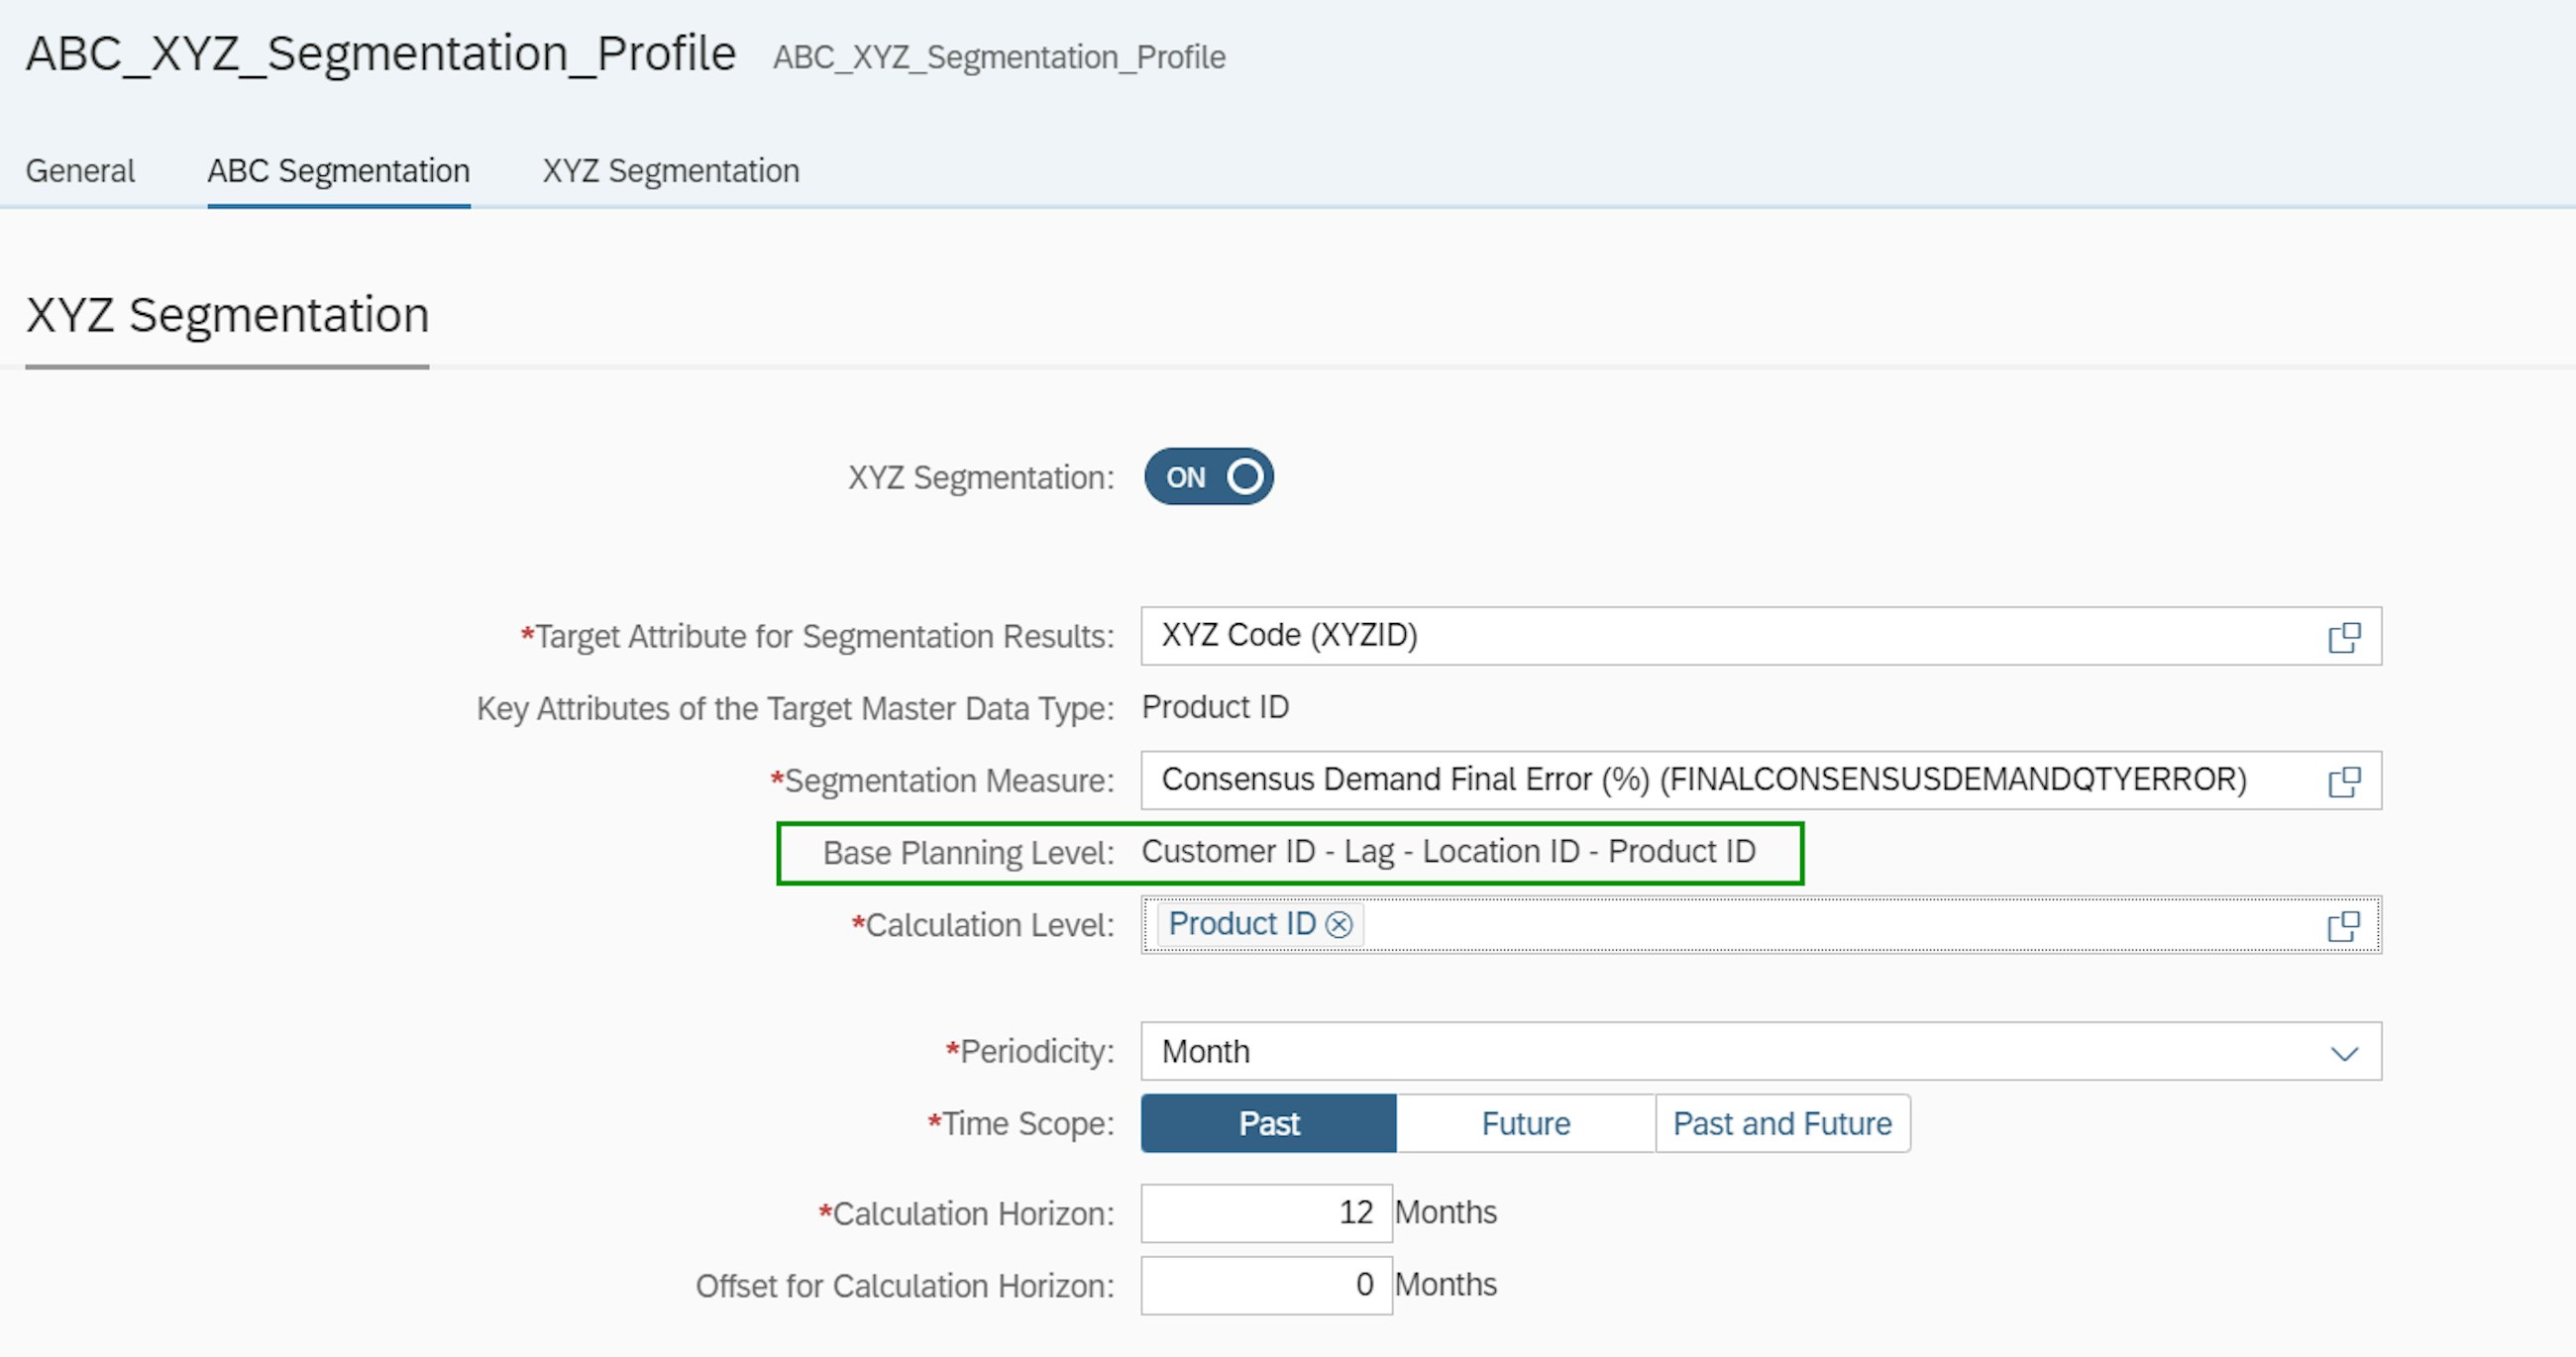Select the Past time scope button
The width and height of the screenshot is (2576, 1357).
click(1268, 1123)
